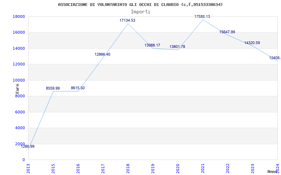Click the data label 12866.40
Screen dimensions: 281x175
tap(103, 55)
